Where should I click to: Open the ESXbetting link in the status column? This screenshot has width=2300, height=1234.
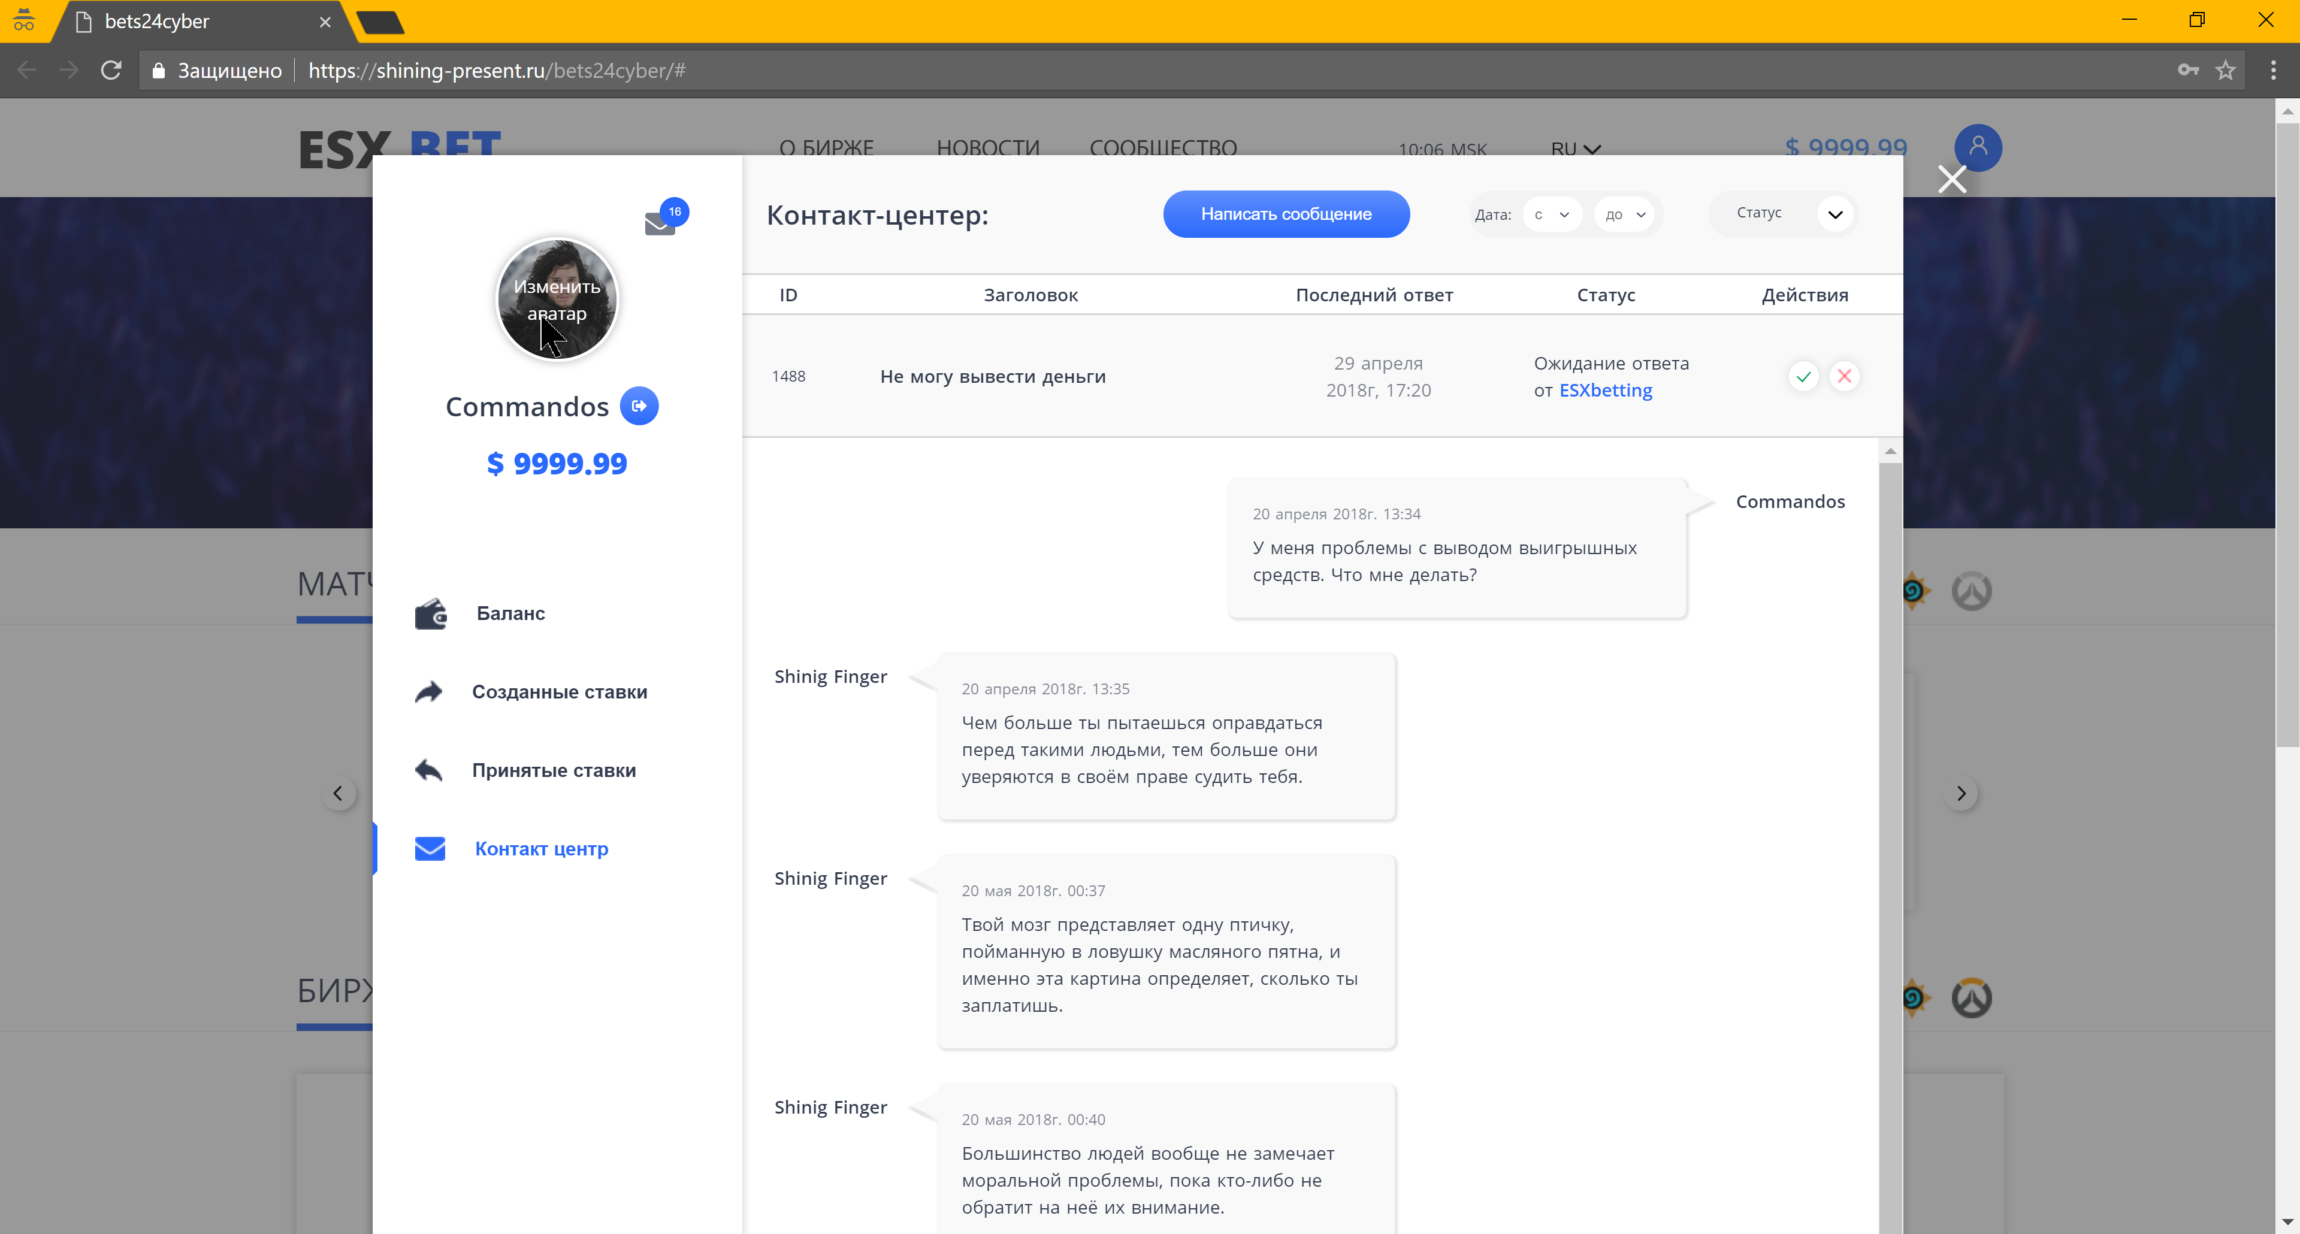[1606, 390]
